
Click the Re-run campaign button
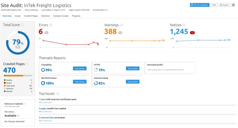pos(200,5)
